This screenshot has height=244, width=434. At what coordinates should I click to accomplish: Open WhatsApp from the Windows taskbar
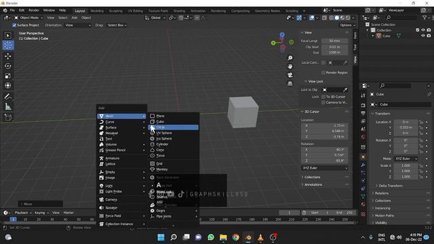click(x=211, y=237)
